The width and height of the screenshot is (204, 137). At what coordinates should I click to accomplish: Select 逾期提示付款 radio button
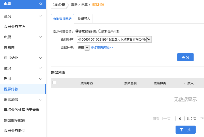100,31
